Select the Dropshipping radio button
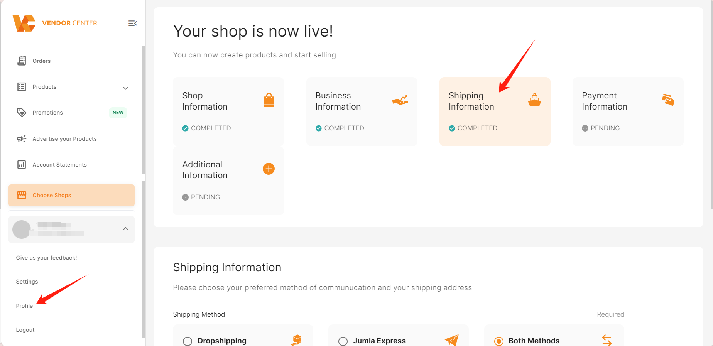713x346 pixels. click(x=188, y=341)
